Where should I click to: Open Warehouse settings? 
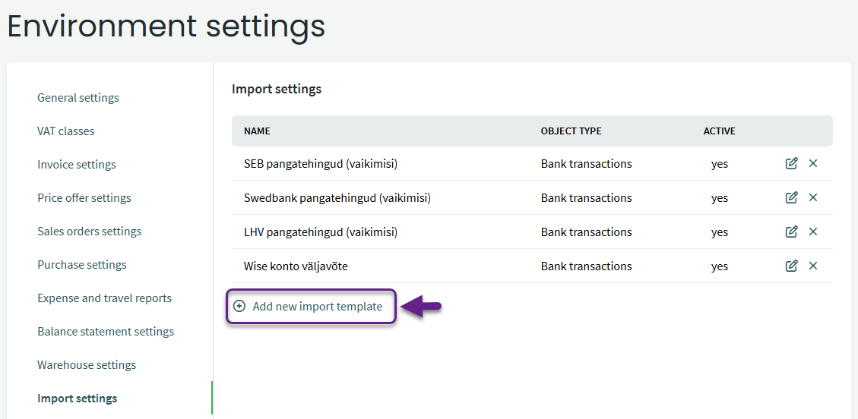click(x=87, y=365)
